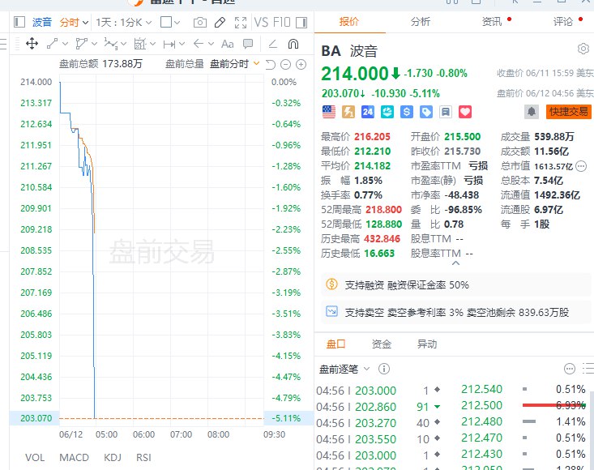Expand polygon tool options arrow
The height and width of the screenshot is (470, 594).
[x=94, y=44]
